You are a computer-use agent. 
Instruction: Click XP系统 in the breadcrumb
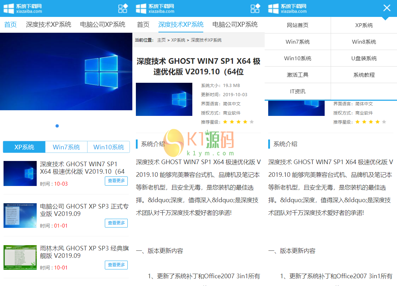(178, 40)
